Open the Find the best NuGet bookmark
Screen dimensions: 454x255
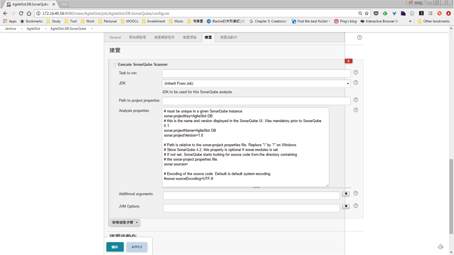click(311, 21)
